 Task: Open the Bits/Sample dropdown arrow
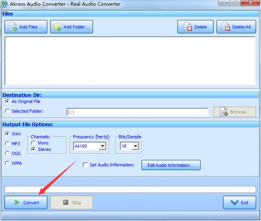tap(136, 146)
